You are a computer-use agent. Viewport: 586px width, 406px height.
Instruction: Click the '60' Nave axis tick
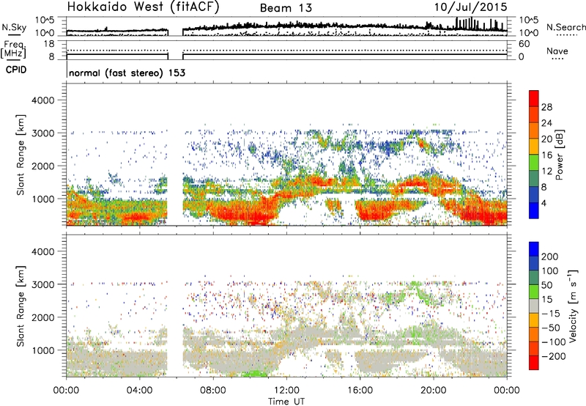click(x=524, y=44)
